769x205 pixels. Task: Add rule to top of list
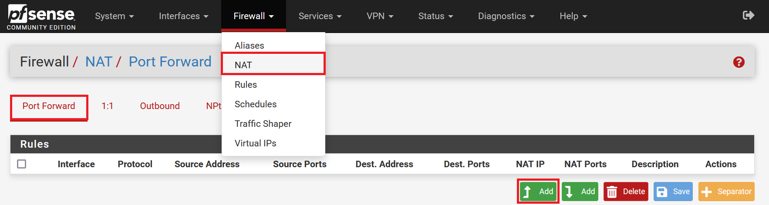(538, 191)
